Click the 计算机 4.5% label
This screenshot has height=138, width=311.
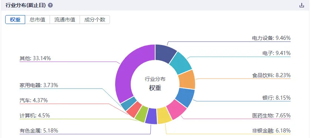[35, 115]
